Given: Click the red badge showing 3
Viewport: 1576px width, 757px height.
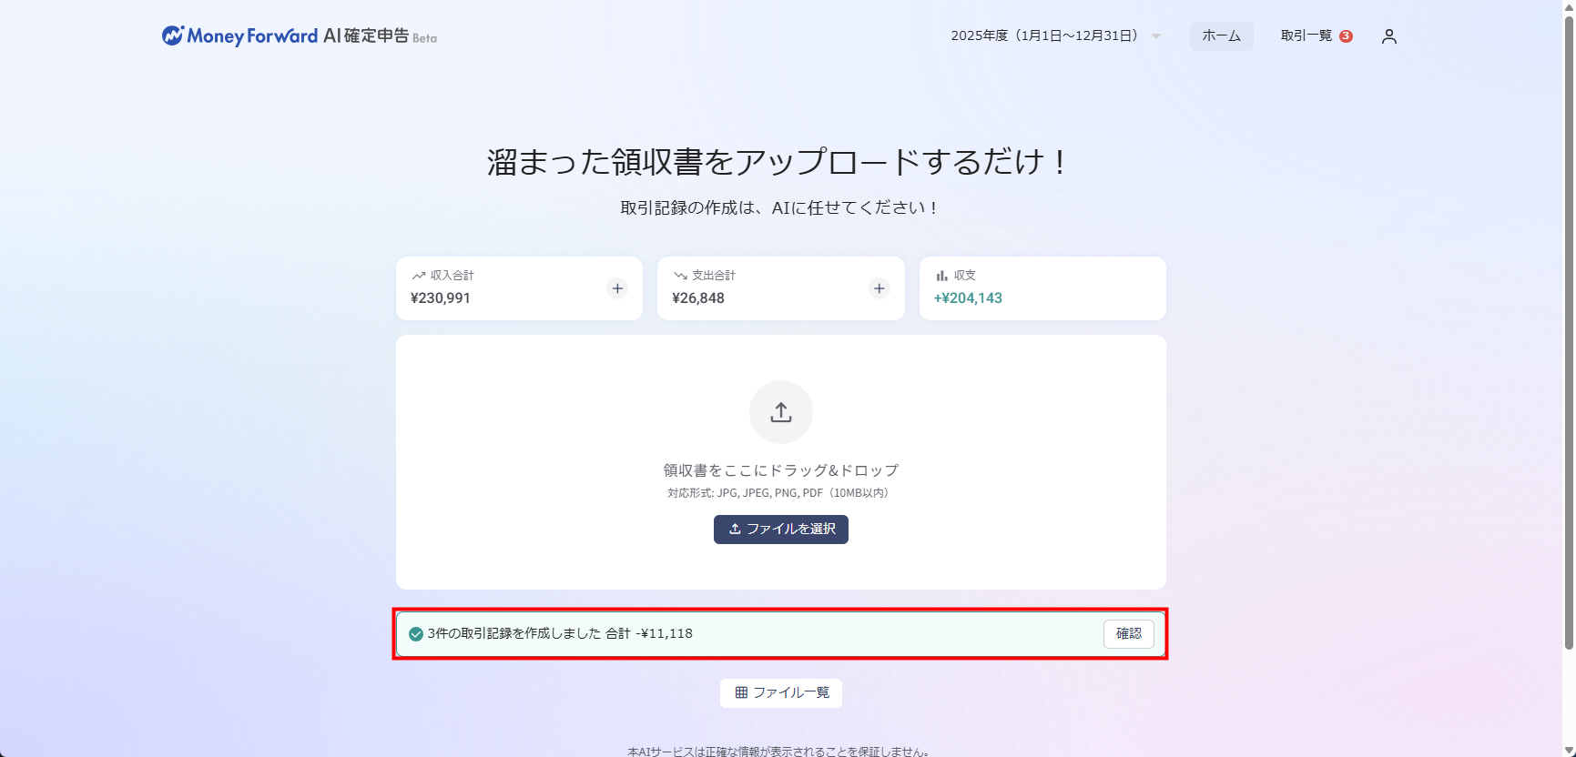Looking at the screenshot, I should tap(1346, 36).
